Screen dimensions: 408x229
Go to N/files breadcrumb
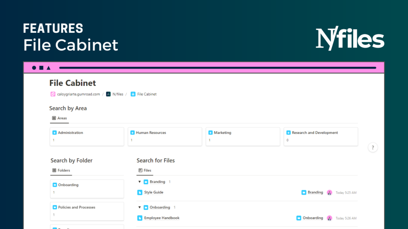click(118, 94)
